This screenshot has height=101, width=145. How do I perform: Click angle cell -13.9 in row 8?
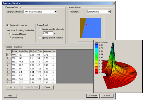tap(24, 79)
